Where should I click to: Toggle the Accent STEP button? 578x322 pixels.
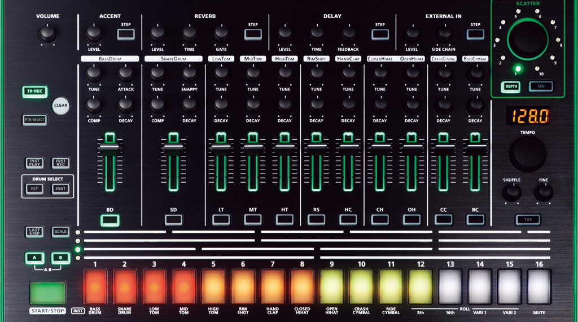126,34
